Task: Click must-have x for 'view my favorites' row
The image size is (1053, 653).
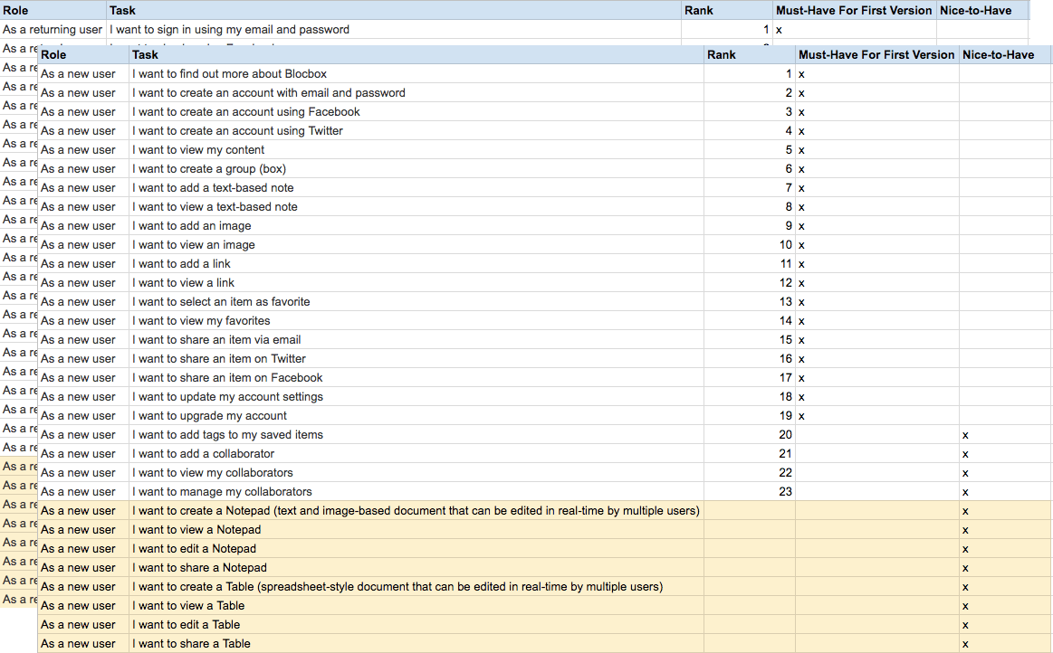Action: click(801, 321)
